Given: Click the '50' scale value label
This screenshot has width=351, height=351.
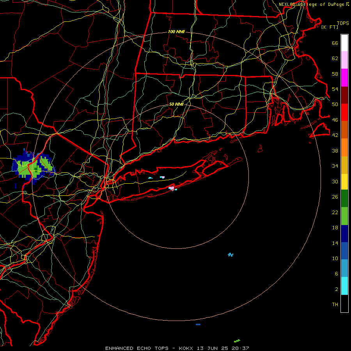Looking at the screenshot, I should [335, 105].
